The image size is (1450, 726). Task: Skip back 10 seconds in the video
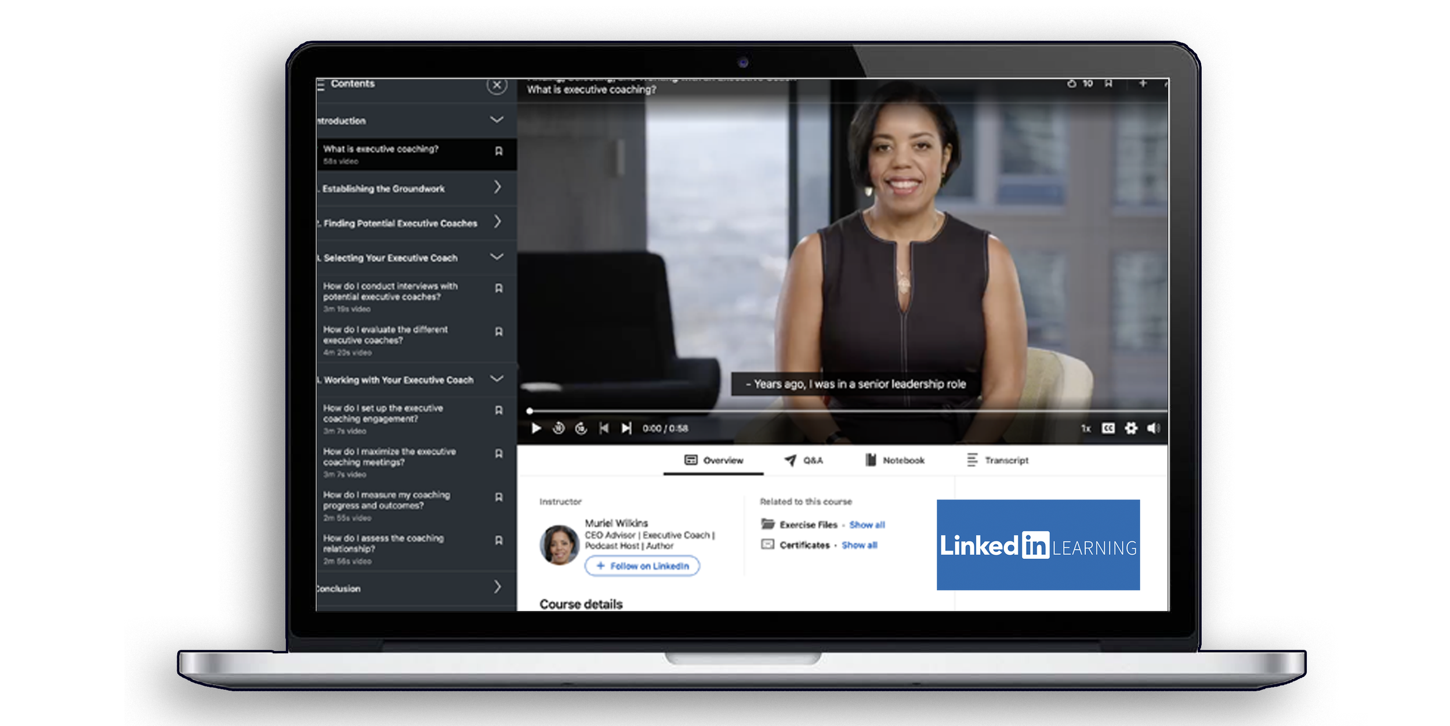tap(559, 428)
